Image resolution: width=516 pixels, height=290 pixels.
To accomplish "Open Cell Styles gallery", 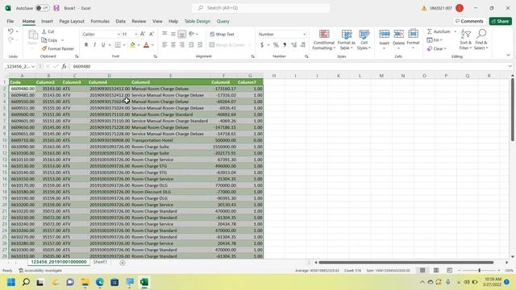I will [364, 39].
